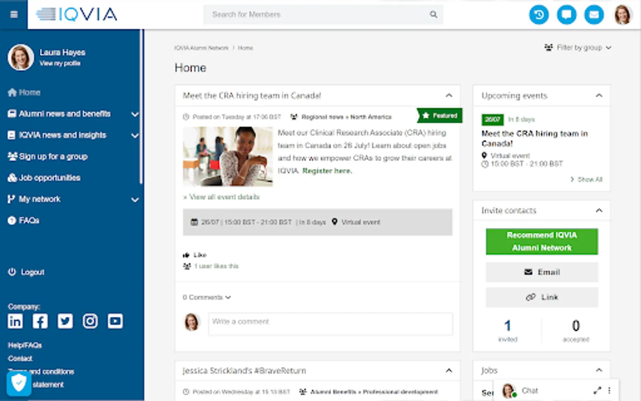Image resolution: width=641 pixels, height=401 pixels.
Task: Open the Chat bar label
Action: [x=530, y=390]
